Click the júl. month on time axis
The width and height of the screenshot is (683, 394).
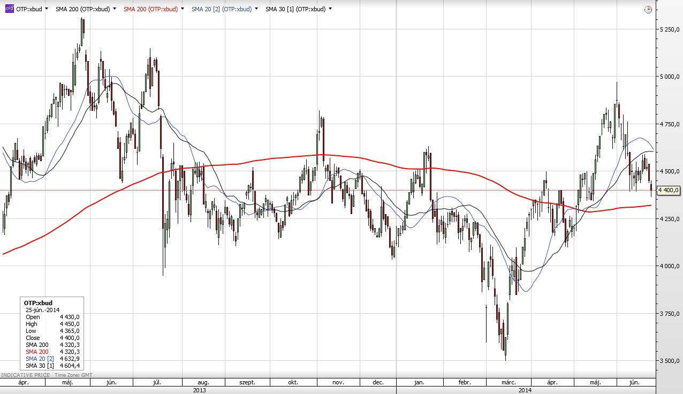point(157,383)
